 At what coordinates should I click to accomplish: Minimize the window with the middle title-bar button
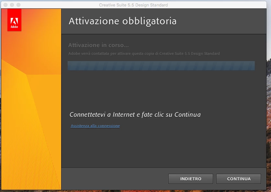click(x=12, y=5)
